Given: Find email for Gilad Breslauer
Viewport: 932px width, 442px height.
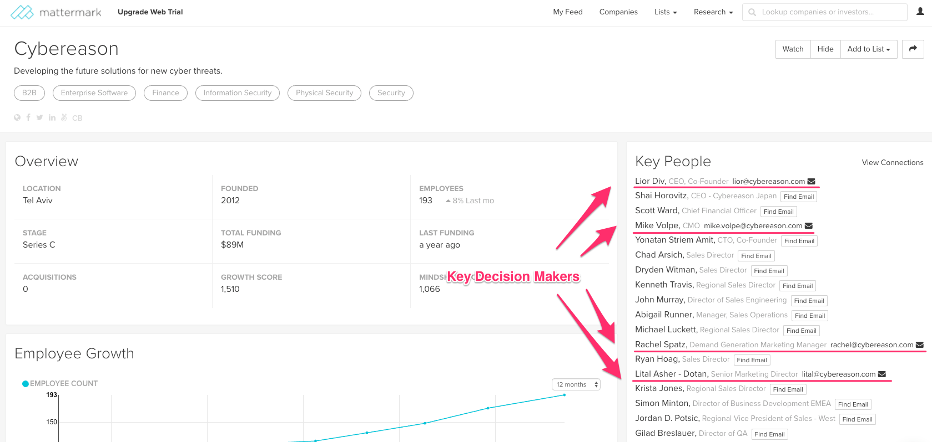Looking at the screenshot, I should pos(770,434).
